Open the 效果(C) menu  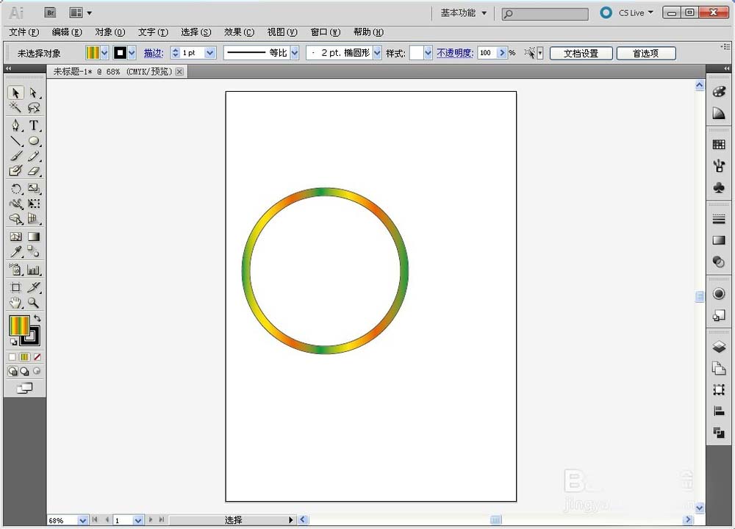pyautogui.click(x=239, y=32)
